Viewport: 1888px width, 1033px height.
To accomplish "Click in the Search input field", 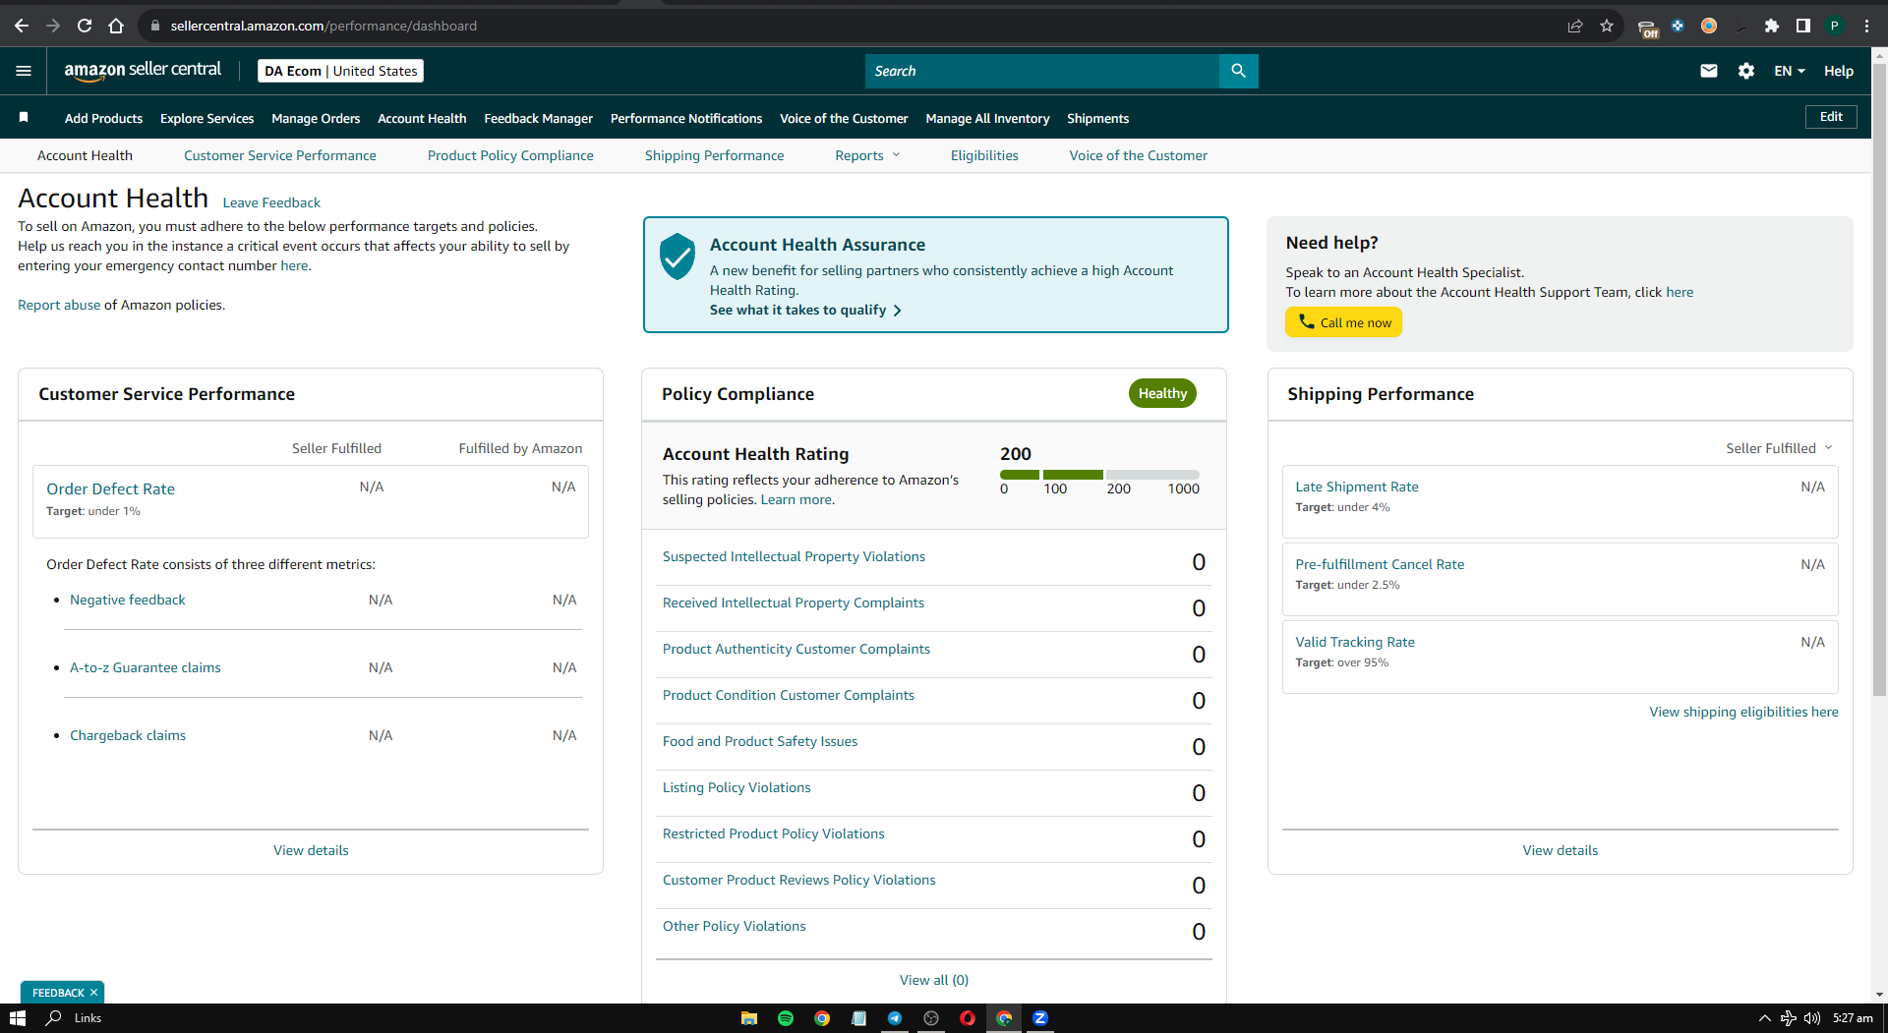I will coord(1041,71).
